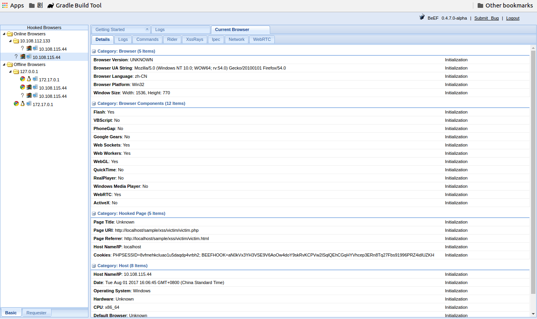
Task: Close the Getting Started tab
Action: coord(147,29)
